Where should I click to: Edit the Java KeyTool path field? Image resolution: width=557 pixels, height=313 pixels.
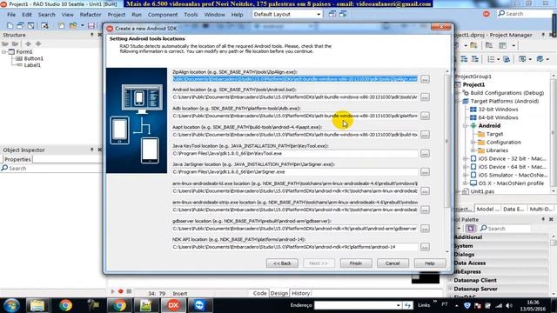[295, 153]
